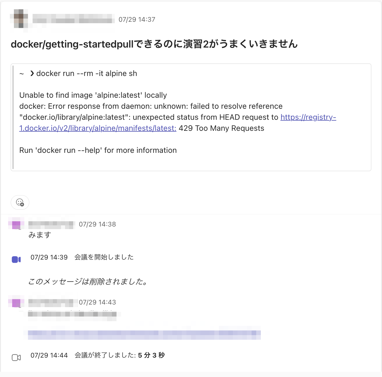Click the '429 Too Many Requests' error text
Image resolution: width=382 pixels, height=377 pixels.
(x=221, y=128)
